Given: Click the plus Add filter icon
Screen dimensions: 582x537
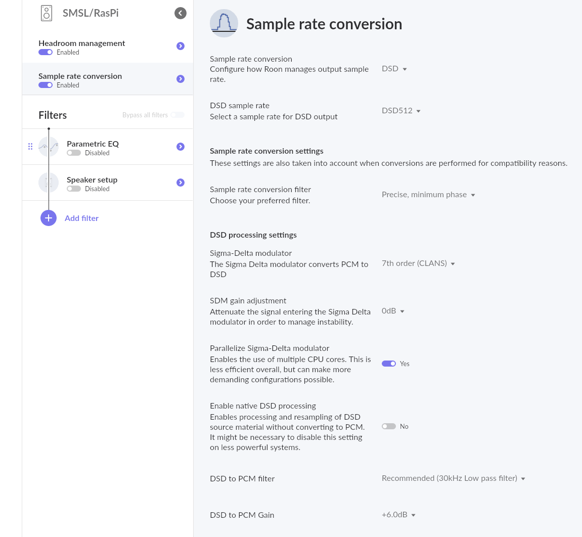Looking at the screenshot, I should pyautogui.click(x=49, y=218).
